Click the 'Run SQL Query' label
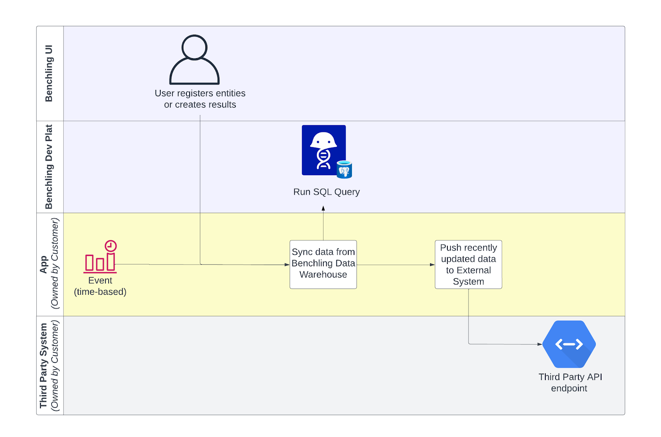 326,192
